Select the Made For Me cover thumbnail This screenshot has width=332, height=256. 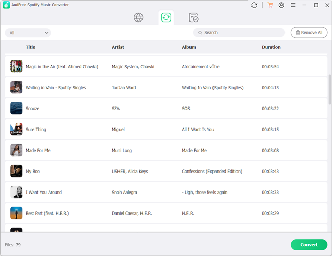[x=16, y=151]
